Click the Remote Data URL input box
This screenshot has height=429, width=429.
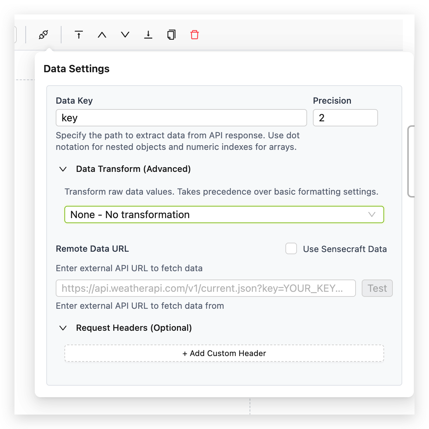[x=205, y=288]
